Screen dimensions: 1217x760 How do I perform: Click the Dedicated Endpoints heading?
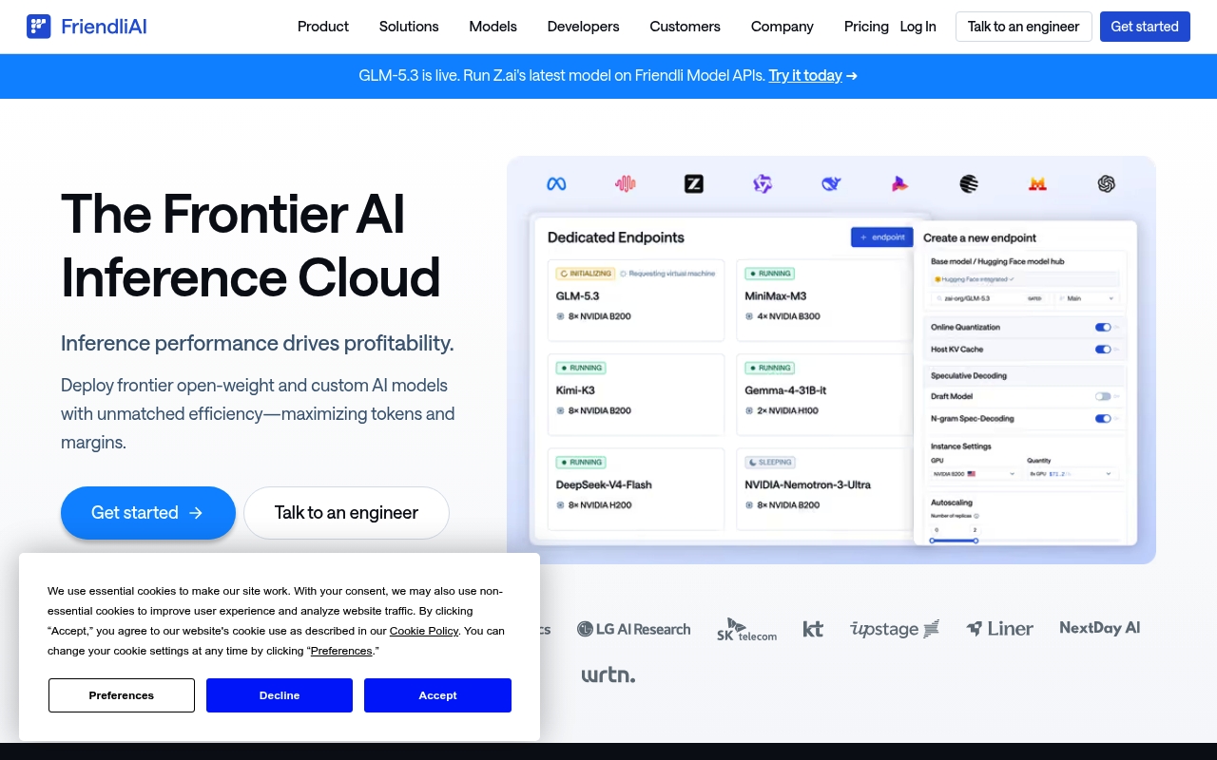[616, 237]
